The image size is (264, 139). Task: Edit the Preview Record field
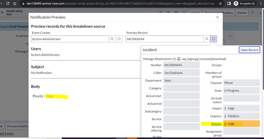(165, 39)
